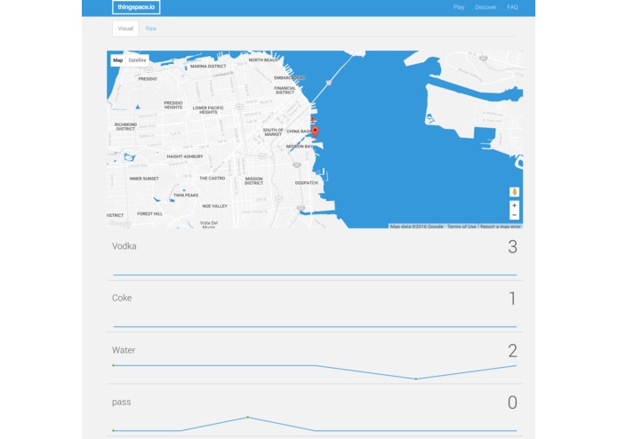Click the Vodka value 3
This screenshot has width=618, height=439.
pyautogui.click(x=512, y=247)
